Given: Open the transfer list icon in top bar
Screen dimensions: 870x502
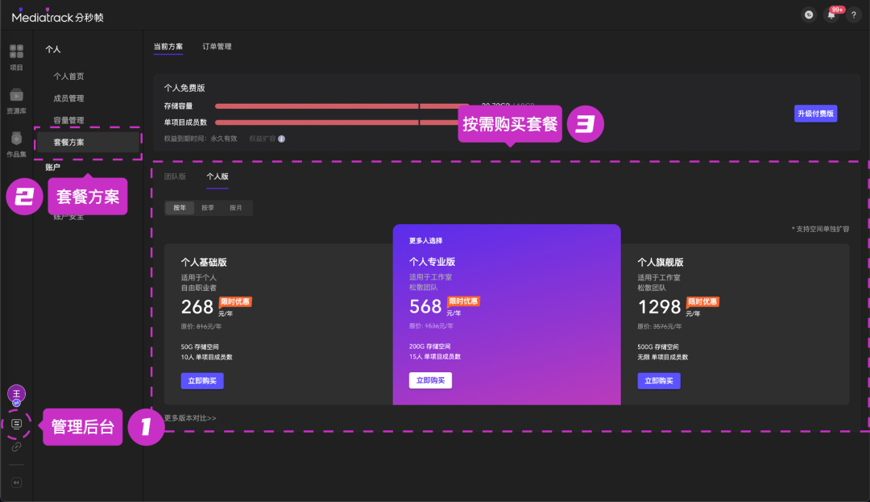Looking at the screenshot, I should (x=809, y=15).
